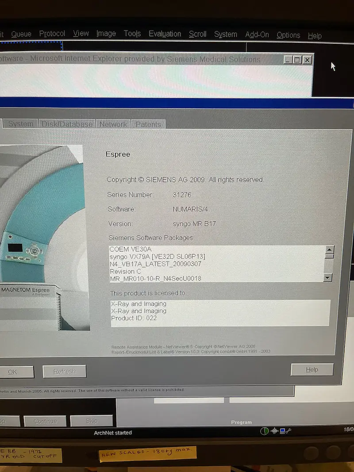The width and height of the screenshot is (354, 472).
Task: Click the Refresh button
Action: click(65, 372)
